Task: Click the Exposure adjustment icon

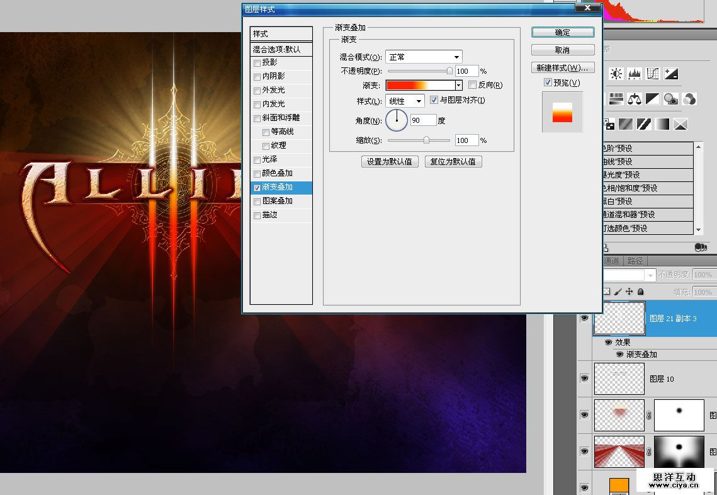Action: point(671,74)
